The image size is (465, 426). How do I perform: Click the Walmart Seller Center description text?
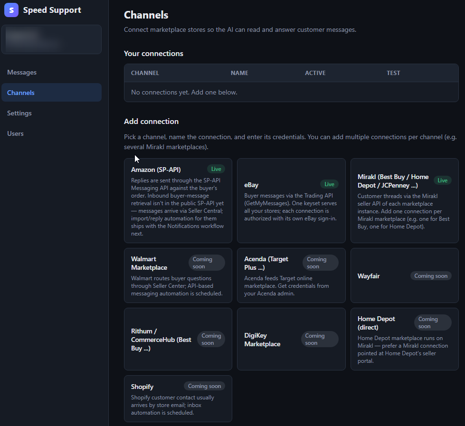pos(177,286)
